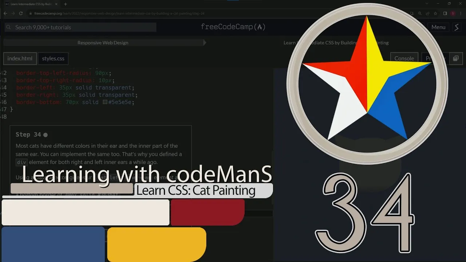
Task: Click the pane layout icon beside Preview
Action: pyautogui.click(x=456, y=58)
